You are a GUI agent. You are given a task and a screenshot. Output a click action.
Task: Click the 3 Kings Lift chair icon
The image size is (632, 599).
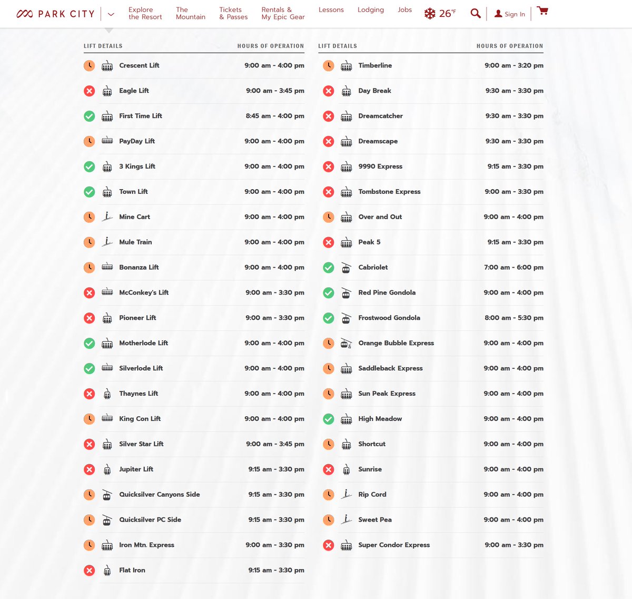107,166
